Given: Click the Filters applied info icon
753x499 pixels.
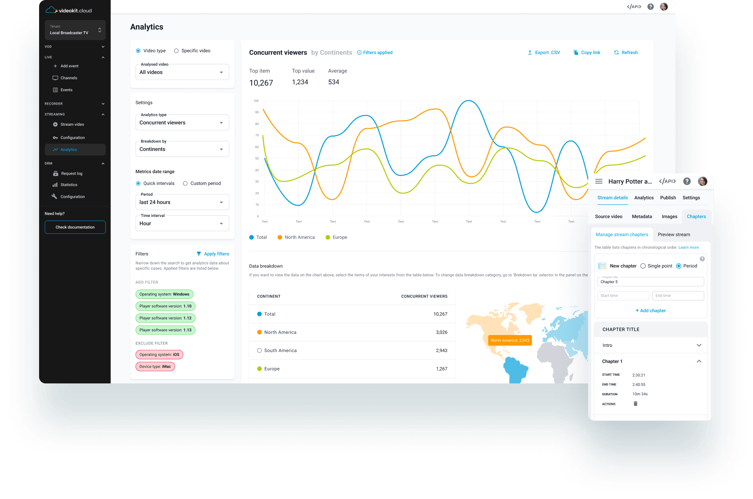Looking at the screenshot, I should (359, 53).
